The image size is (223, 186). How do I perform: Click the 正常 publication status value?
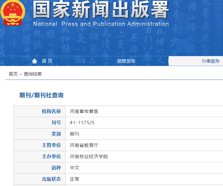point(75,179)
